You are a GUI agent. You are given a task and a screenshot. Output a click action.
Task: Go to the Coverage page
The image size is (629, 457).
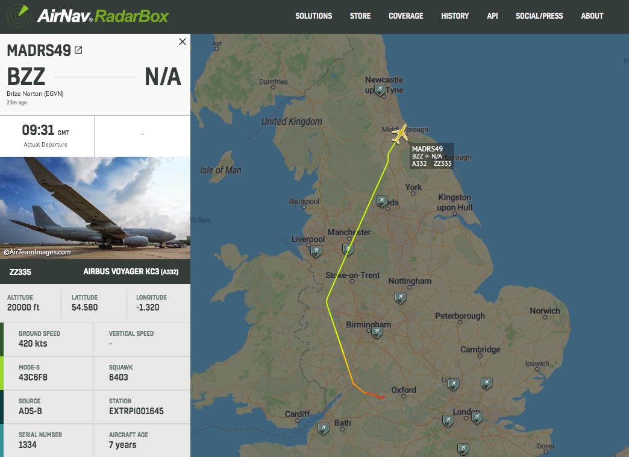coord(406,16)
